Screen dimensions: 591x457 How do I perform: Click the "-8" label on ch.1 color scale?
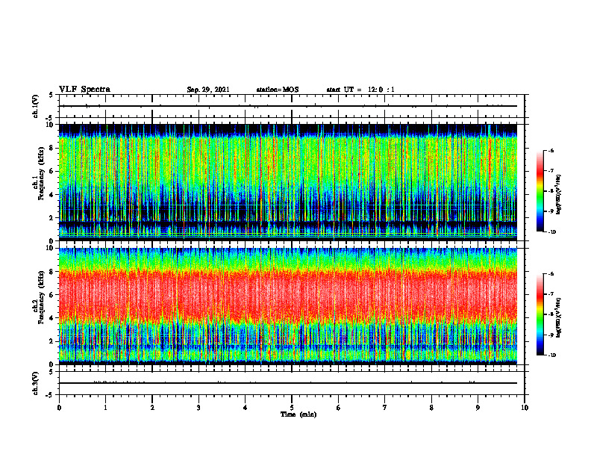tap(551, 191)
